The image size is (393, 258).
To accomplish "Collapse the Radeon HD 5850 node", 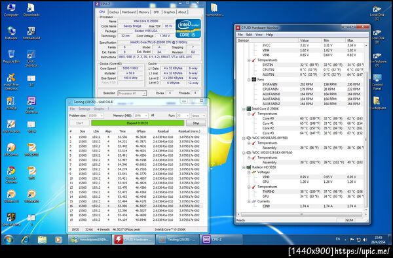I will coord(244,167).
